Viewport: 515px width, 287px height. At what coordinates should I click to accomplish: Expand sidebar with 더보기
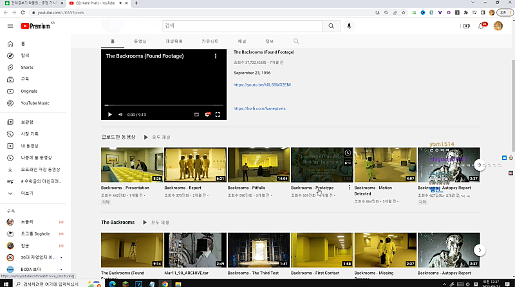tap(26, 193)
